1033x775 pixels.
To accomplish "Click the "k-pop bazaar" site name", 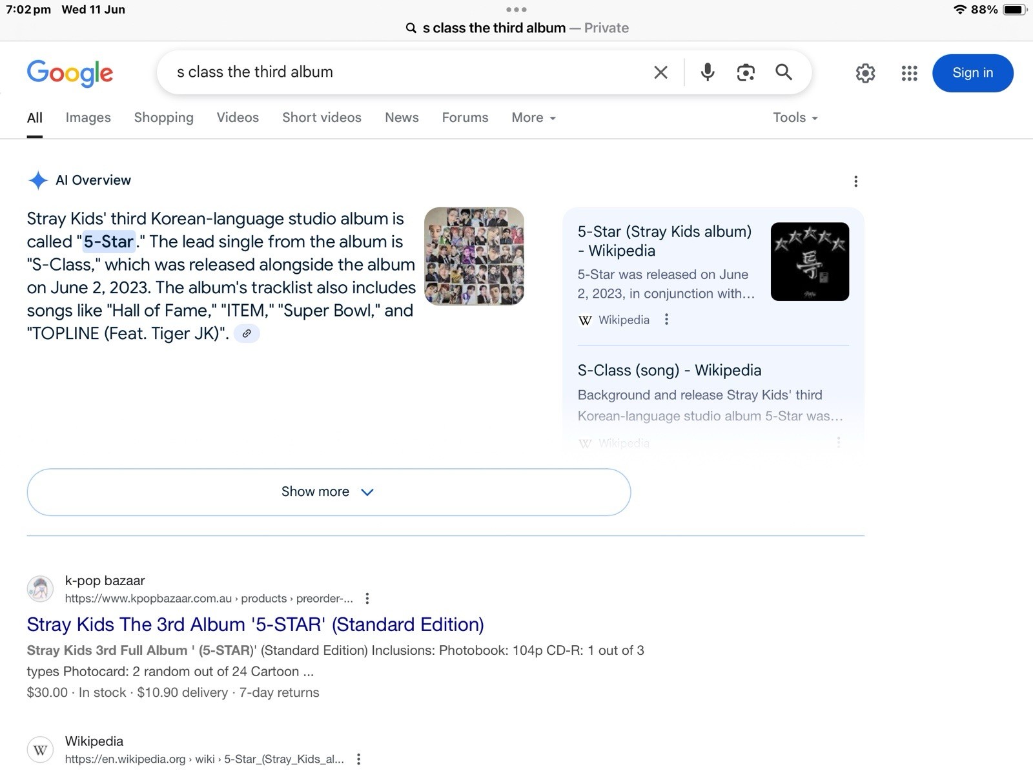I will [x=105, y=581].
